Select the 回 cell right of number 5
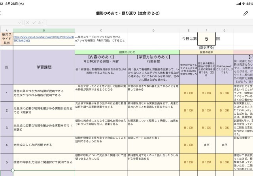Image resolution: width=253 pixels, height=176 pixels. 224,39
